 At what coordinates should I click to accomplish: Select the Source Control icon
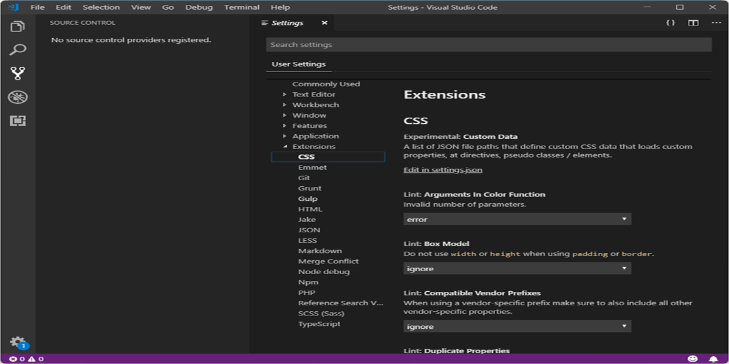[18, 72]
